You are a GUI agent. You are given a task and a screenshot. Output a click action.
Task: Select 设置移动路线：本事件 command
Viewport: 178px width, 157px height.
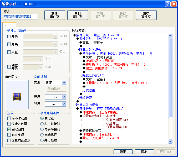(x=97, y=116)
